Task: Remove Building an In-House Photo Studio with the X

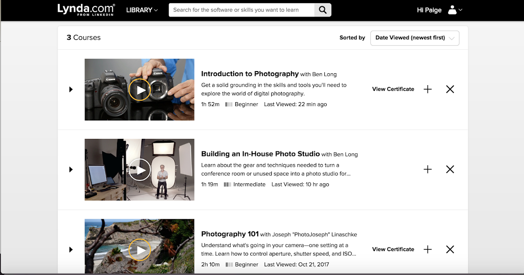Action: (x=450, y=169)
